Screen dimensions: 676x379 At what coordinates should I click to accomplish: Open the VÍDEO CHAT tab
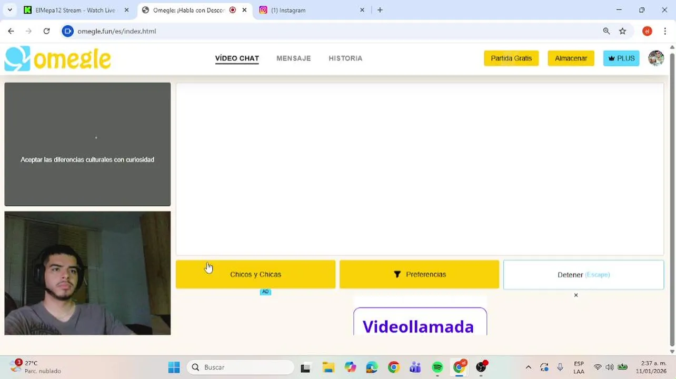(237, 58)
